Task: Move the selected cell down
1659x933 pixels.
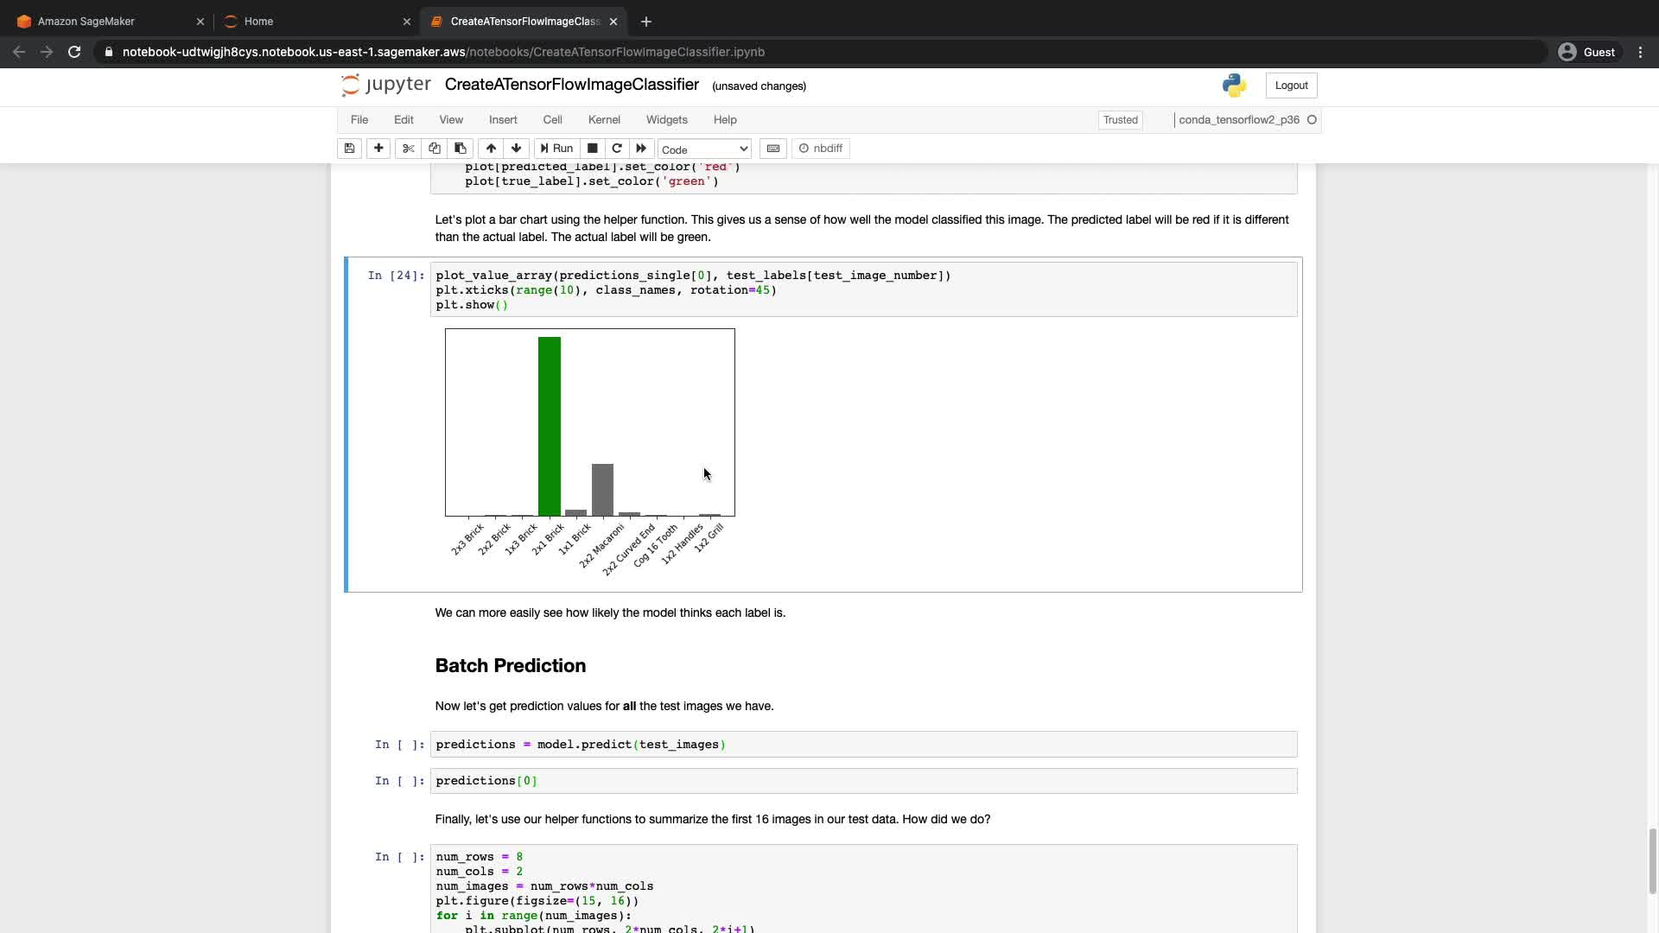Action: (x=517, y=149)
